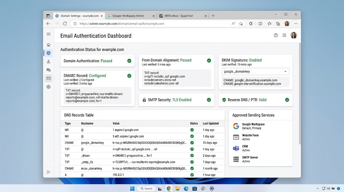Open the google._domainkey selector dropdown

click(x=255, y=71)
